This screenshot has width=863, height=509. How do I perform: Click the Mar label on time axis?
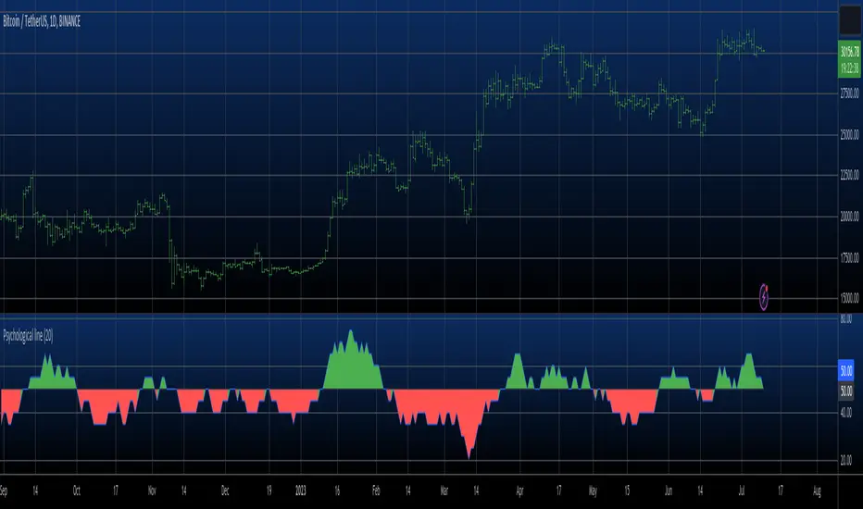[444, 490]
